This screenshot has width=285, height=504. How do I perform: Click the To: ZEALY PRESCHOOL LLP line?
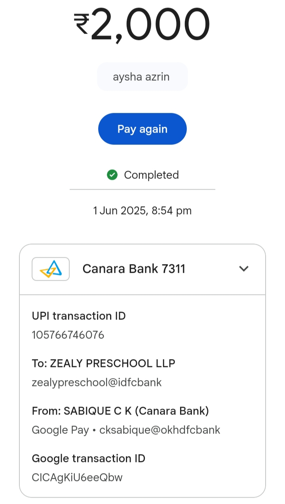103,363
